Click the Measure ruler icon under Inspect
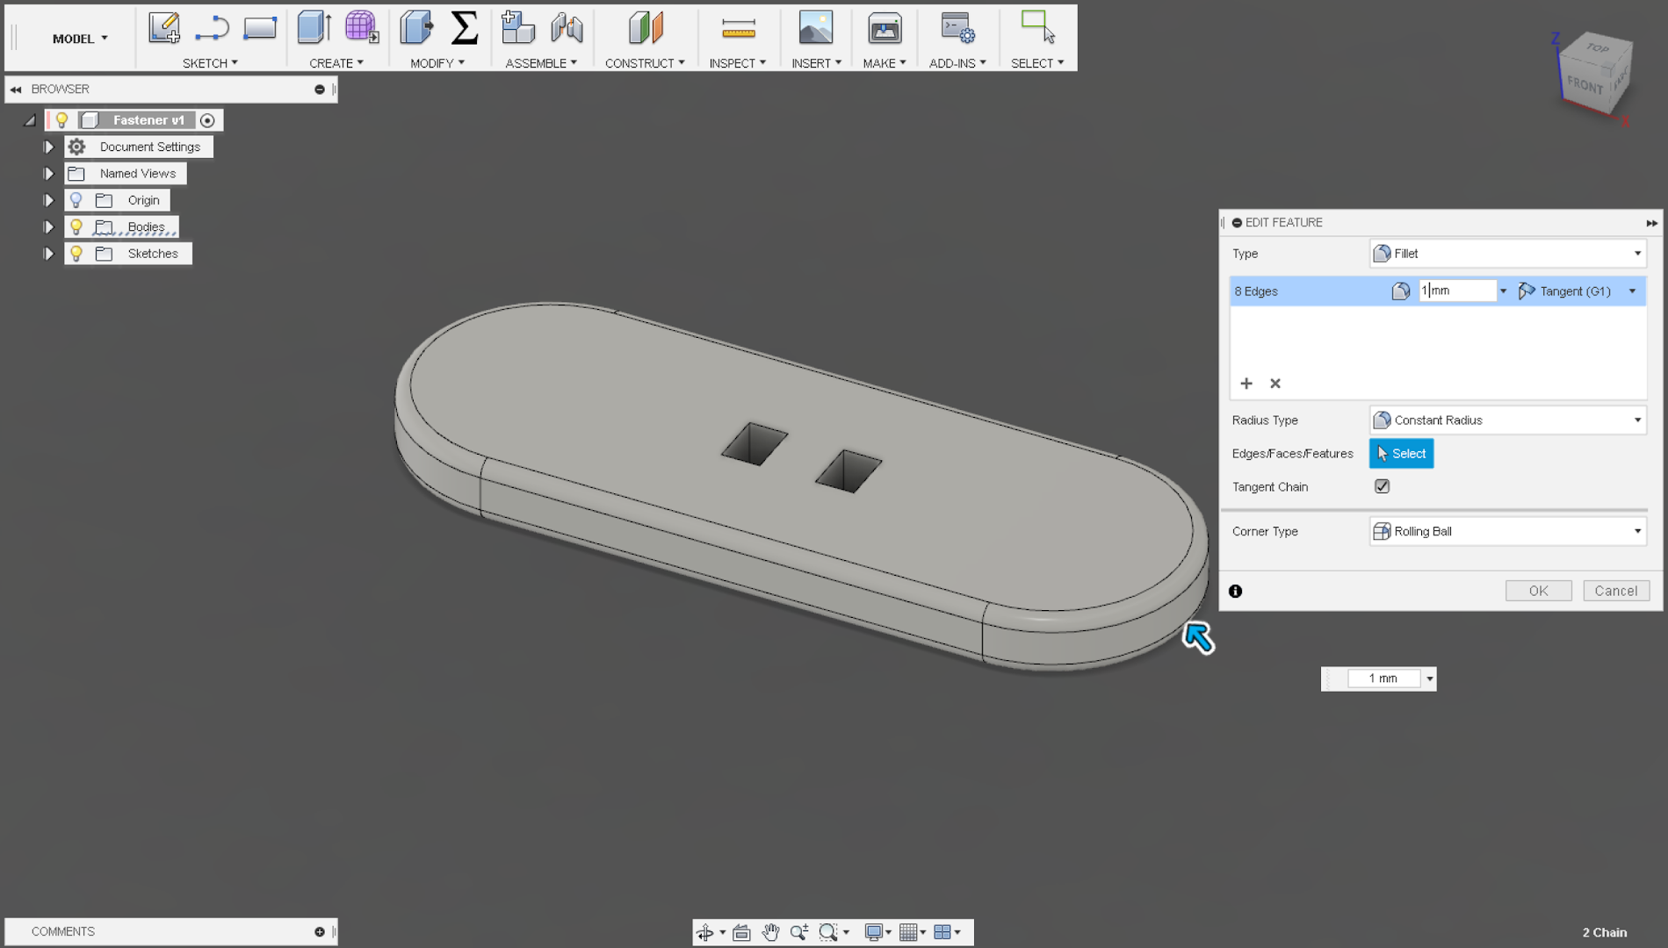Viewport: 1668px width, 948px height. (738, 30)
